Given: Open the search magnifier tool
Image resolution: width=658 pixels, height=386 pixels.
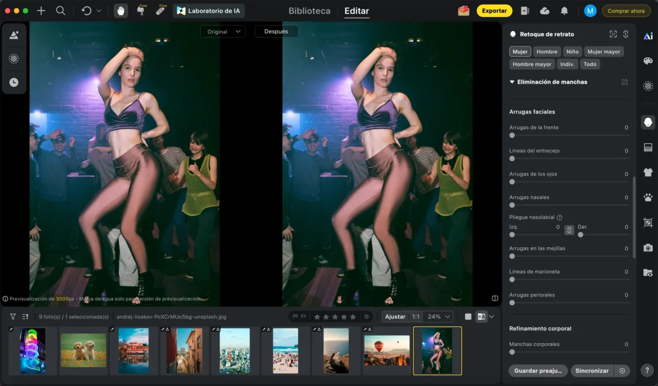Looking at the screenshot, I should pyautogui.click(x=60, y=11).
